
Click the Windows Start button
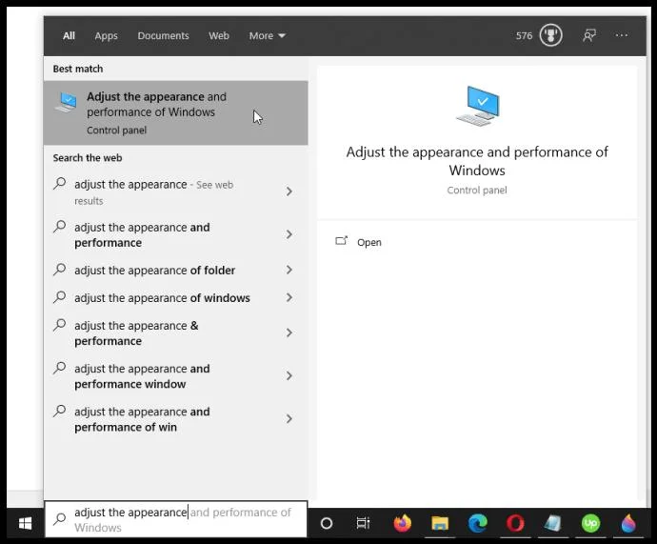25,523
